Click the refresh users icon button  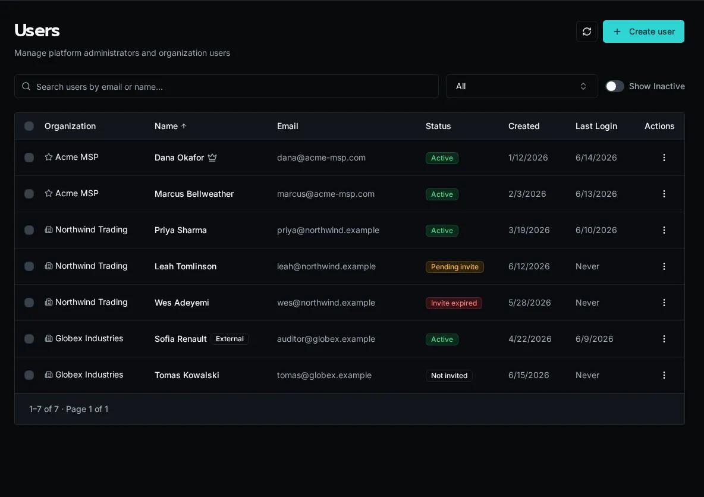(586, 32)
